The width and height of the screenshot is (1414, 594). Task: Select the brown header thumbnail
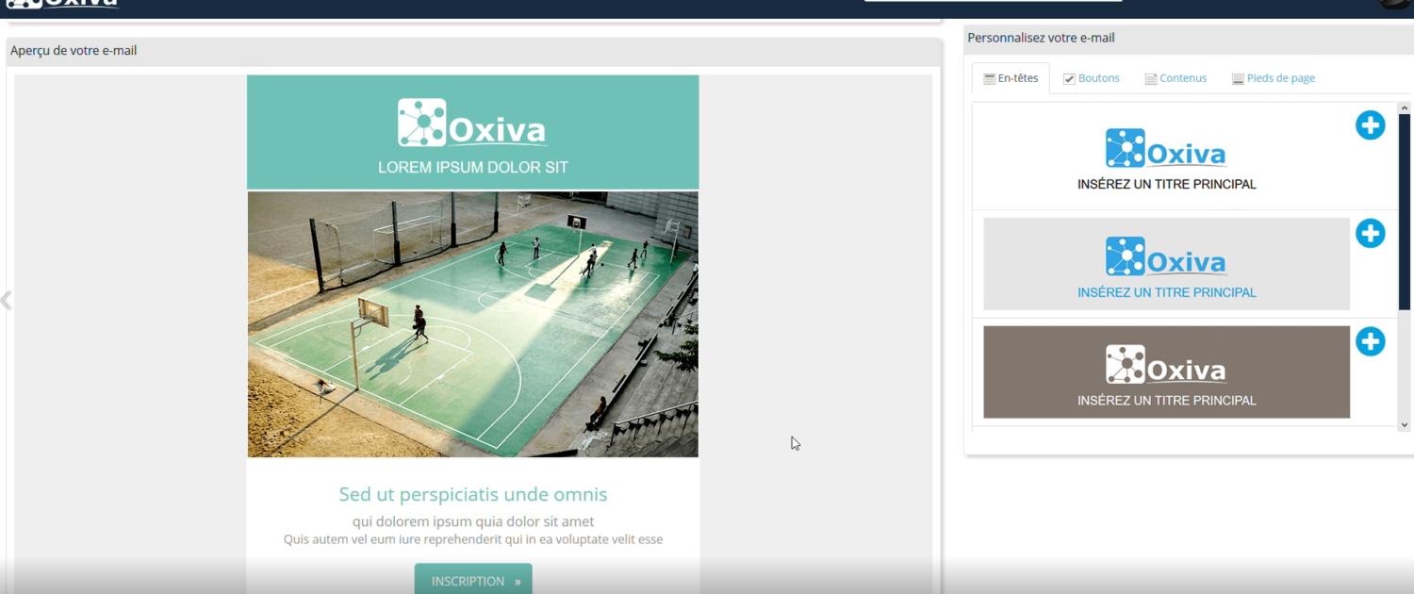point(1166,371)
